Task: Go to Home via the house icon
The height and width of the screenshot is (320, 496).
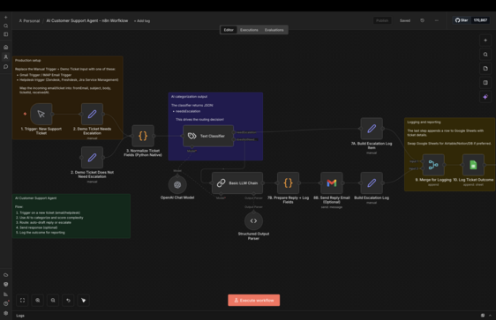Action: 5,47
